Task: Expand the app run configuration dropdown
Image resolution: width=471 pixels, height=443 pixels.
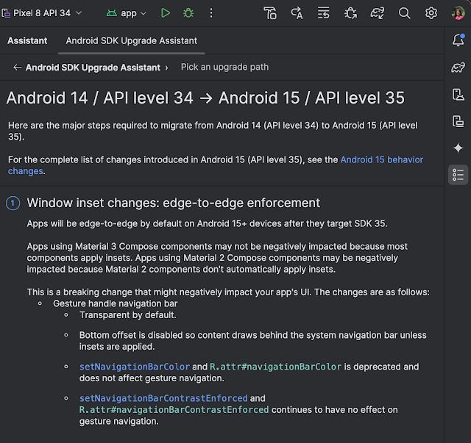Action: (127, 13)
